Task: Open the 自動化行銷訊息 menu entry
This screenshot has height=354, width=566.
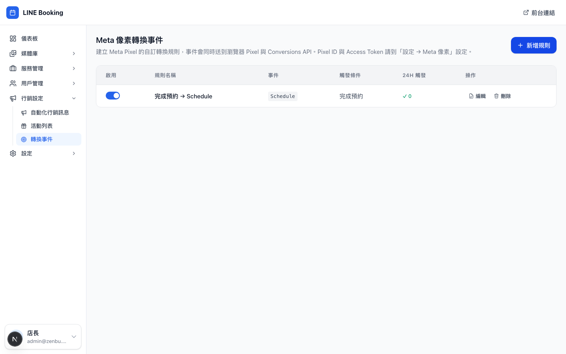Action: pyautogui.click(x=50, y=112)
